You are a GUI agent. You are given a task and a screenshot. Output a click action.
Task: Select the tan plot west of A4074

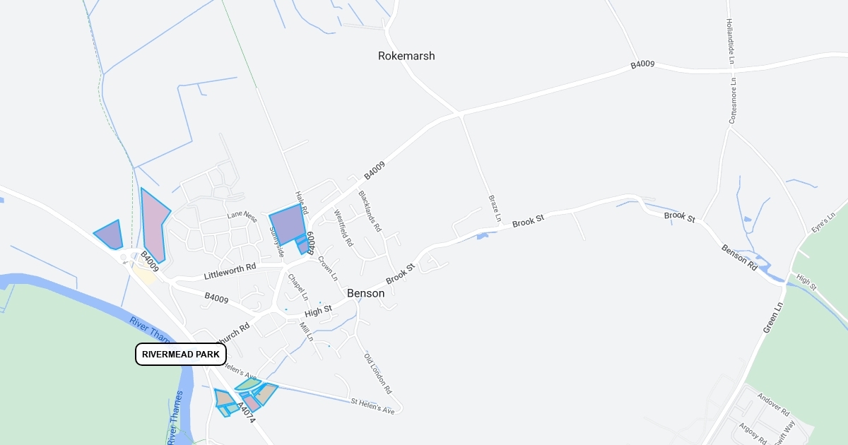223,398
